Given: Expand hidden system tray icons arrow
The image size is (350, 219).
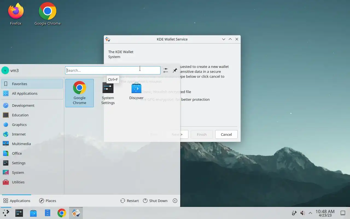Looking at the screenshot, I should click(310, 213).
